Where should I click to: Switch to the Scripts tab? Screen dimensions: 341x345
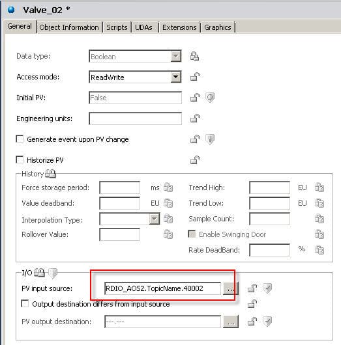click(117, 27)
